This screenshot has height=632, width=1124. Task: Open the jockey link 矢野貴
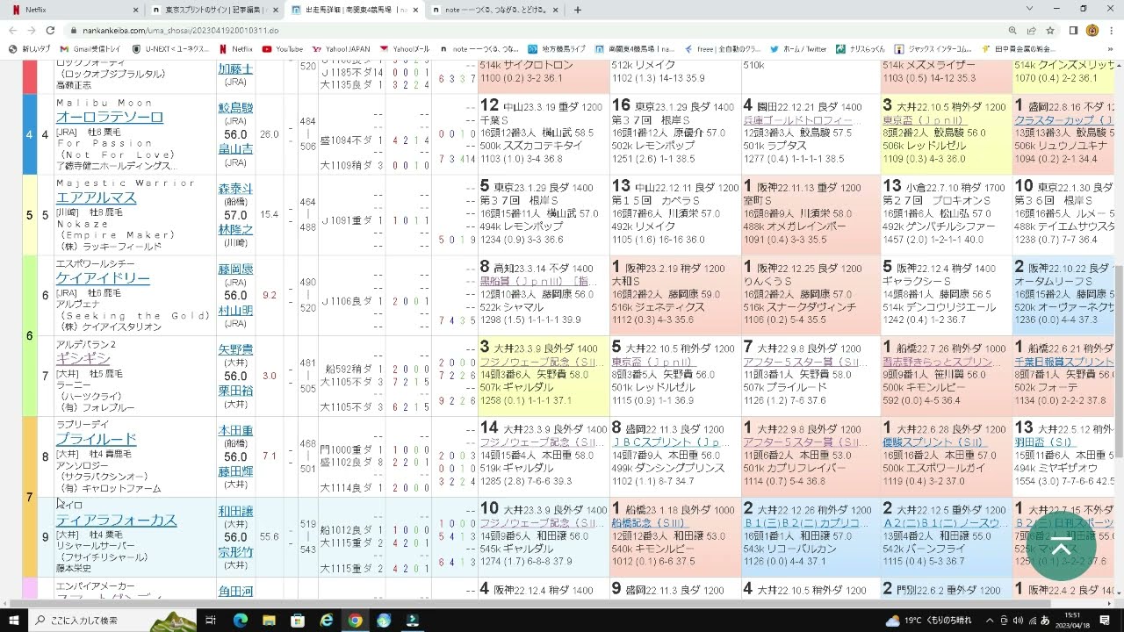235,349
